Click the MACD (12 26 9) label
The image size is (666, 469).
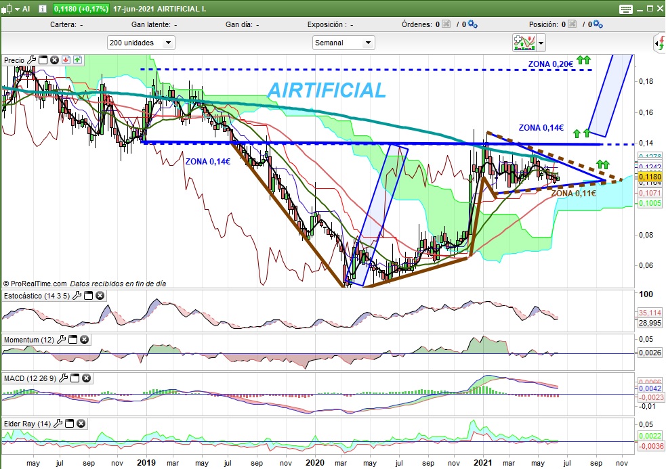(x=30, y=378)
